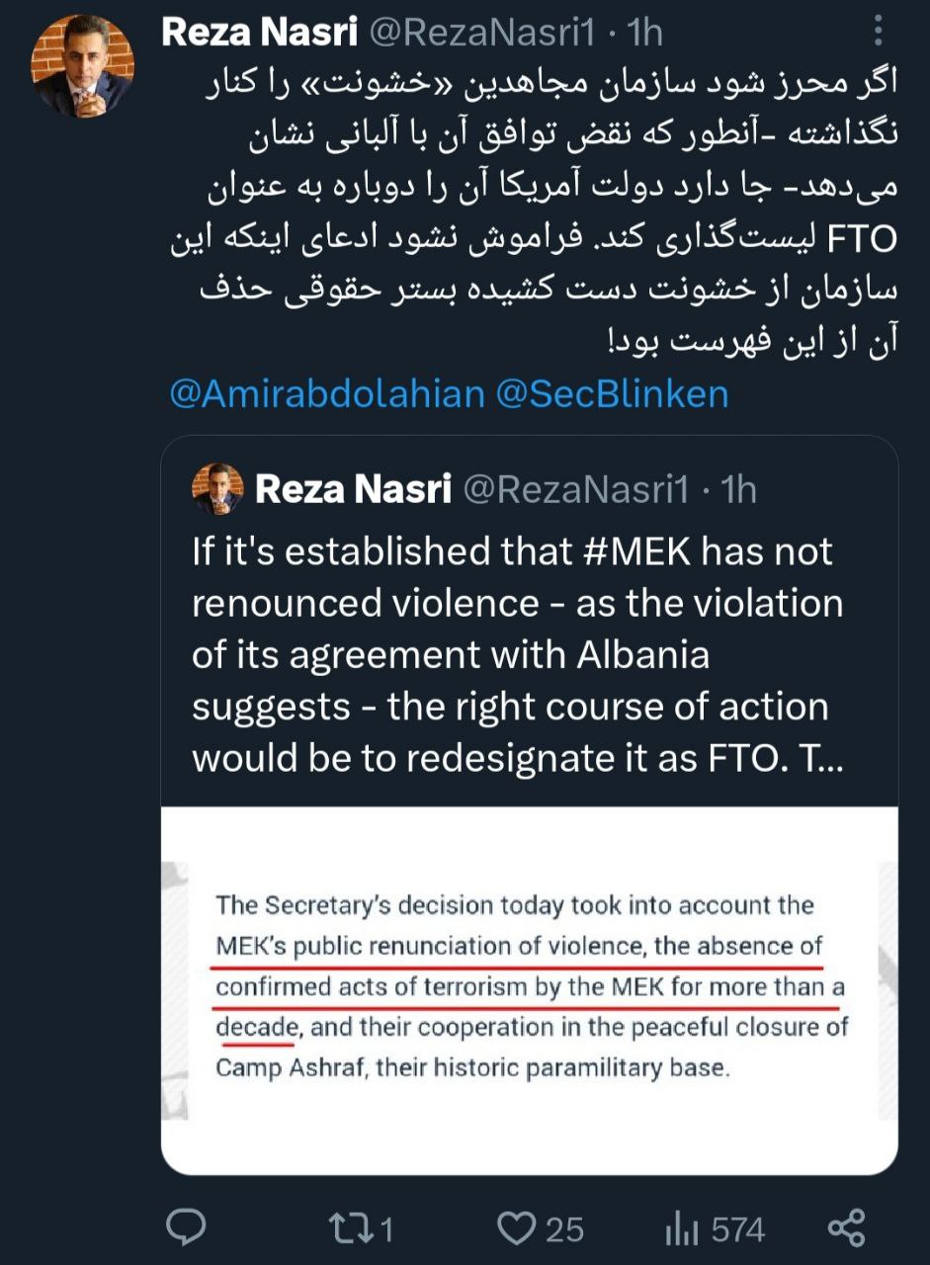Tap the quoted tweet's 1h timestamp
Viewport: 930px width, 1265px height.
738,489
